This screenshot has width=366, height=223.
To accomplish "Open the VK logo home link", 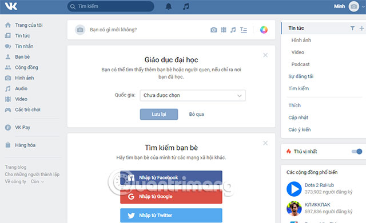I will click(11, 6).
